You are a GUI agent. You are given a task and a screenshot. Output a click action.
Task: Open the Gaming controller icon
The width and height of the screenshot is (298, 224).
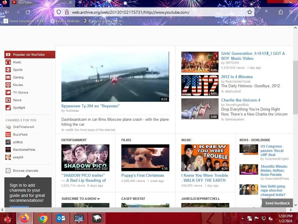tap(8, 77)
